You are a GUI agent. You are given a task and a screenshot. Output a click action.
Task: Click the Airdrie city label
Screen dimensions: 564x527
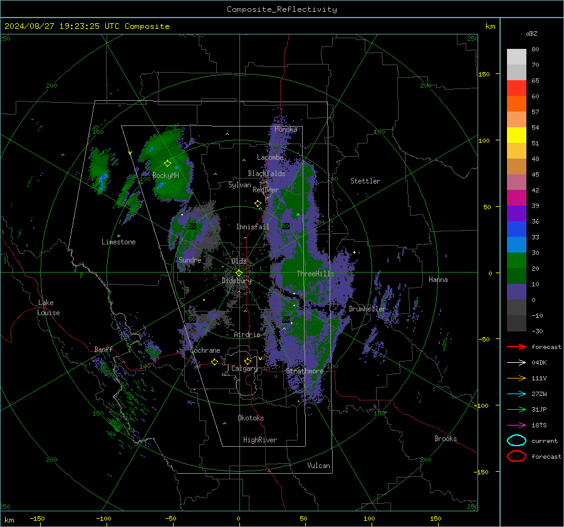(247, 335)
